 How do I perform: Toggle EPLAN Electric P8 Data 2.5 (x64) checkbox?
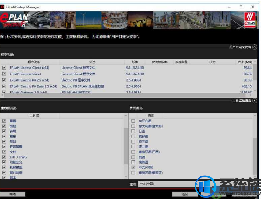tap(4, 86)
